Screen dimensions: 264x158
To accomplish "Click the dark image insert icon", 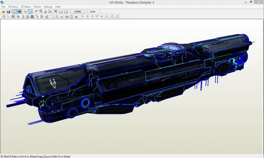I will coord(32,16).
